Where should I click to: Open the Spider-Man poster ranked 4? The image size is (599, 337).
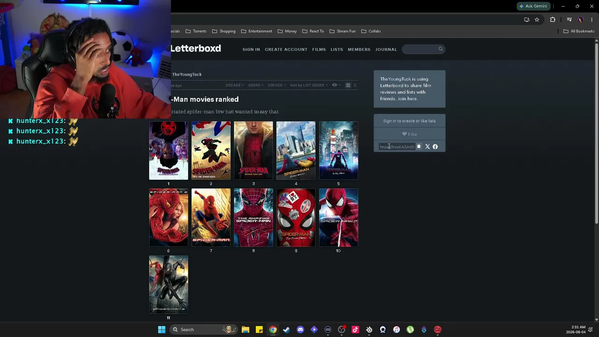click(296, 151)
